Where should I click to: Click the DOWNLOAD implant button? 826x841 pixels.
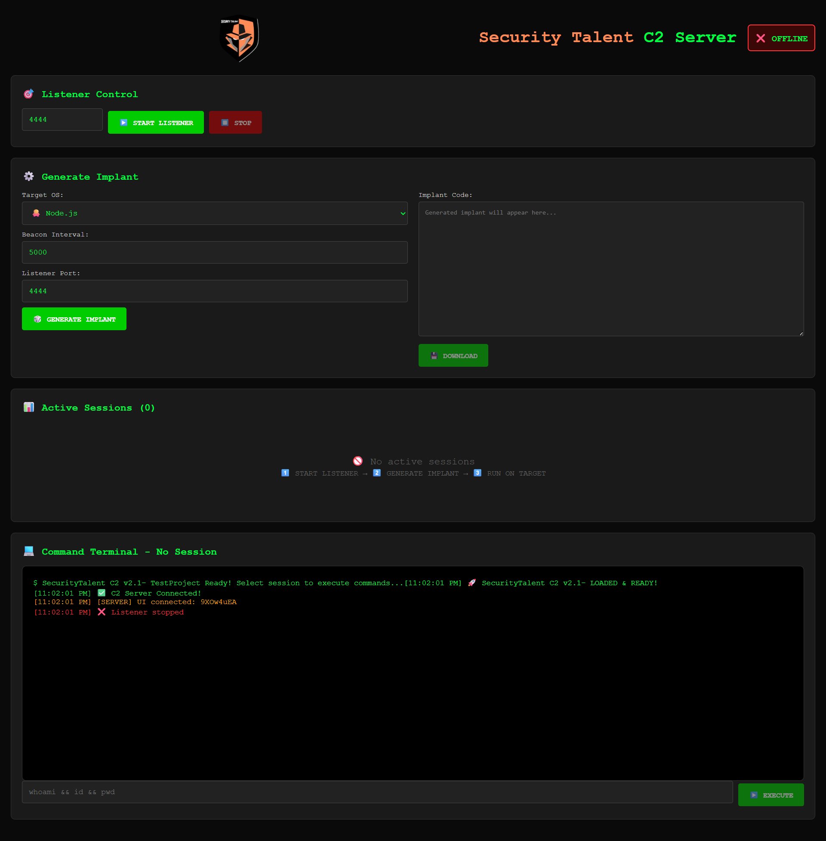coord(453,356)
